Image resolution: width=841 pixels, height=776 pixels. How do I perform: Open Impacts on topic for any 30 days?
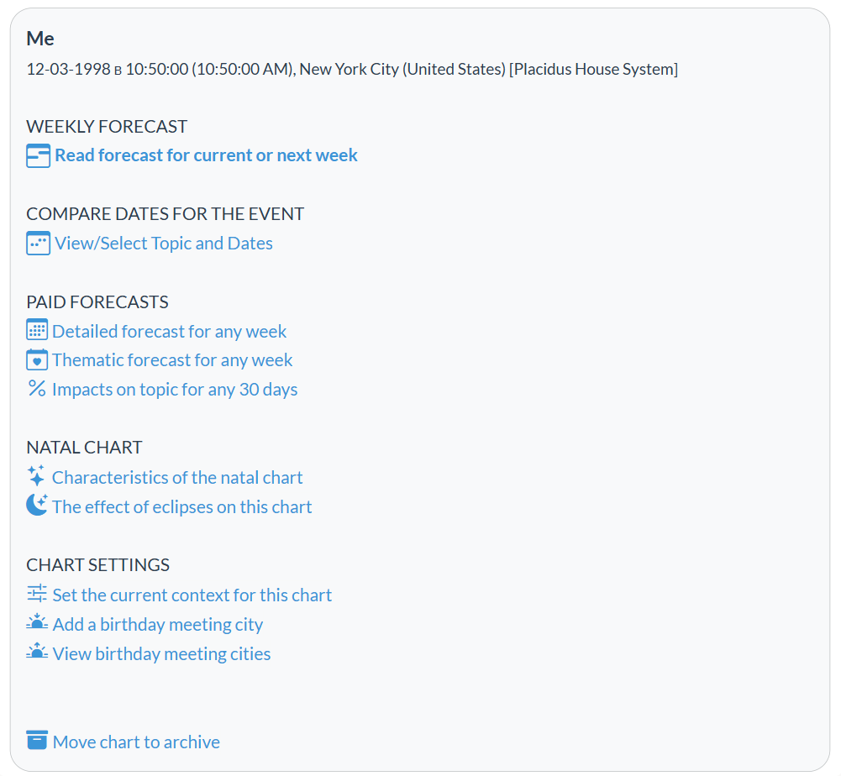click(175, 390)
